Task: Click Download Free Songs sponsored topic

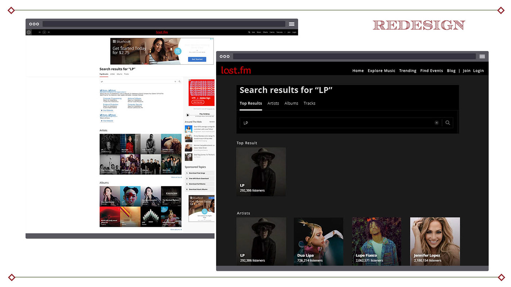Action: pyautogui.click(x=200, y=173)
